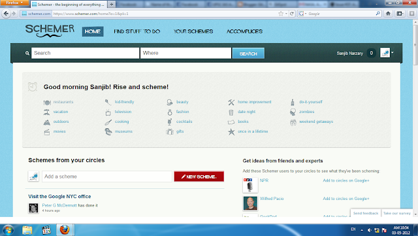Click the weekend getaways flip-flops icon
Viewport: 418px width, 236px height.
[293, 122]
